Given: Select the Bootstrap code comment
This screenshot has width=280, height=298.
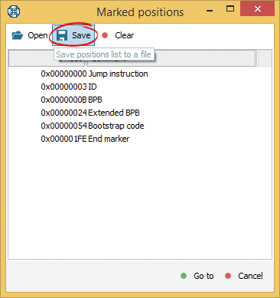Looking at the screenshot, I should click(x=116, y=126).
